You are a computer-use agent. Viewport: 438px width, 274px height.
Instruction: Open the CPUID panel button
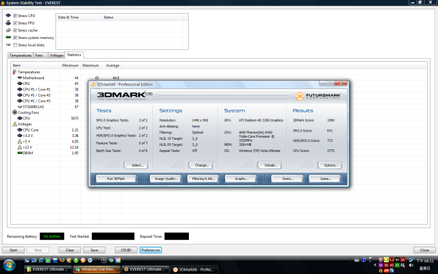click(x=126, y=250)
